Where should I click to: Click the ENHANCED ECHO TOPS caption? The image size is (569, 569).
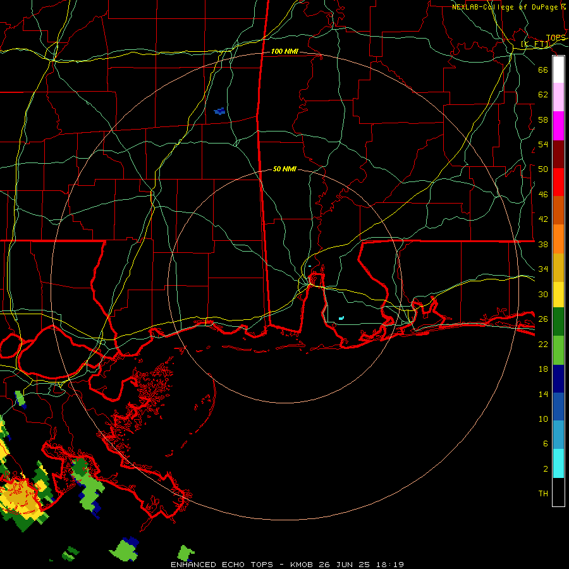(222, 565)
